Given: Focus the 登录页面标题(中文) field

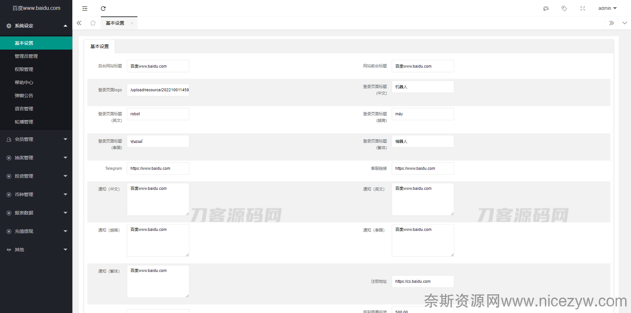Looking at the screenshot, I should 423,87.
